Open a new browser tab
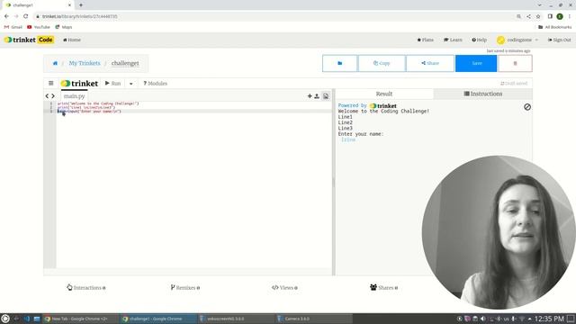The image size is (576, 324). pos(81,5)
